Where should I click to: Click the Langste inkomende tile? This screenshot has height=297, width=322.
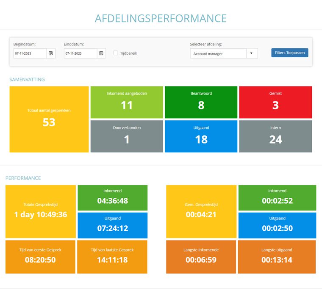point(201,257)
